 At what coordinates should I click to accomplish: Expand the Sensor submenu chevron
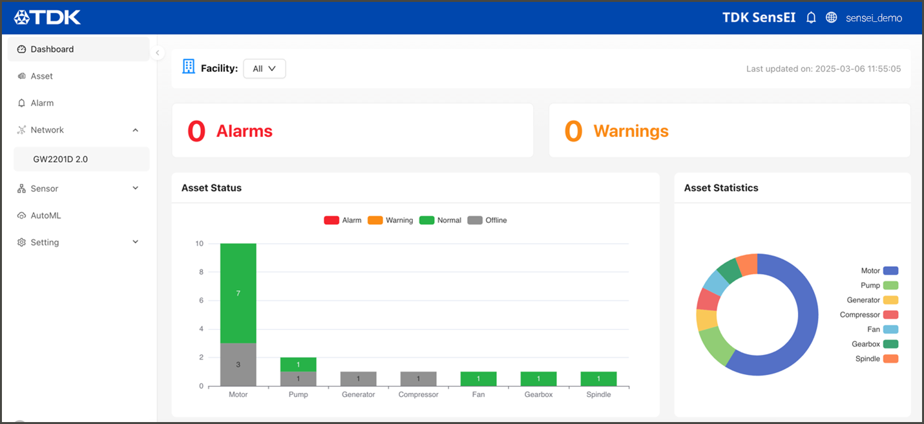[x=135, y=188]
